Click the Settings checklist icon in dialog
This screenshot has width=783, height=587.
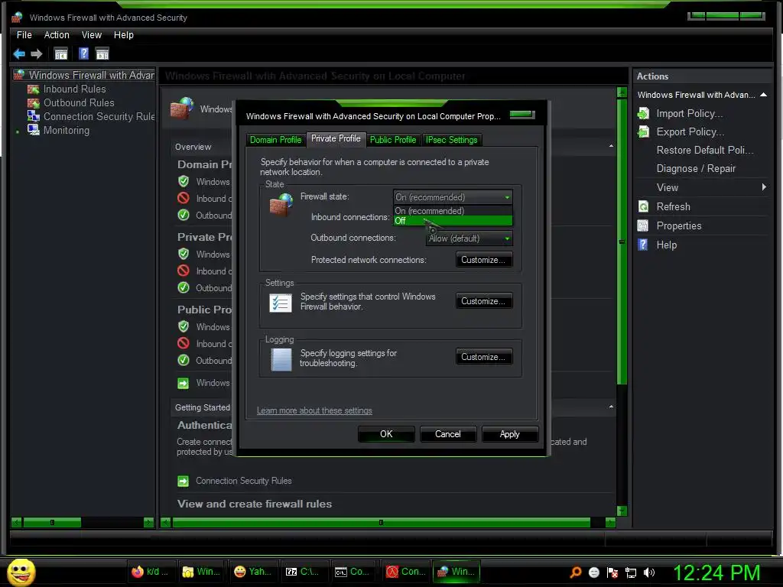(x=280, y=303)
